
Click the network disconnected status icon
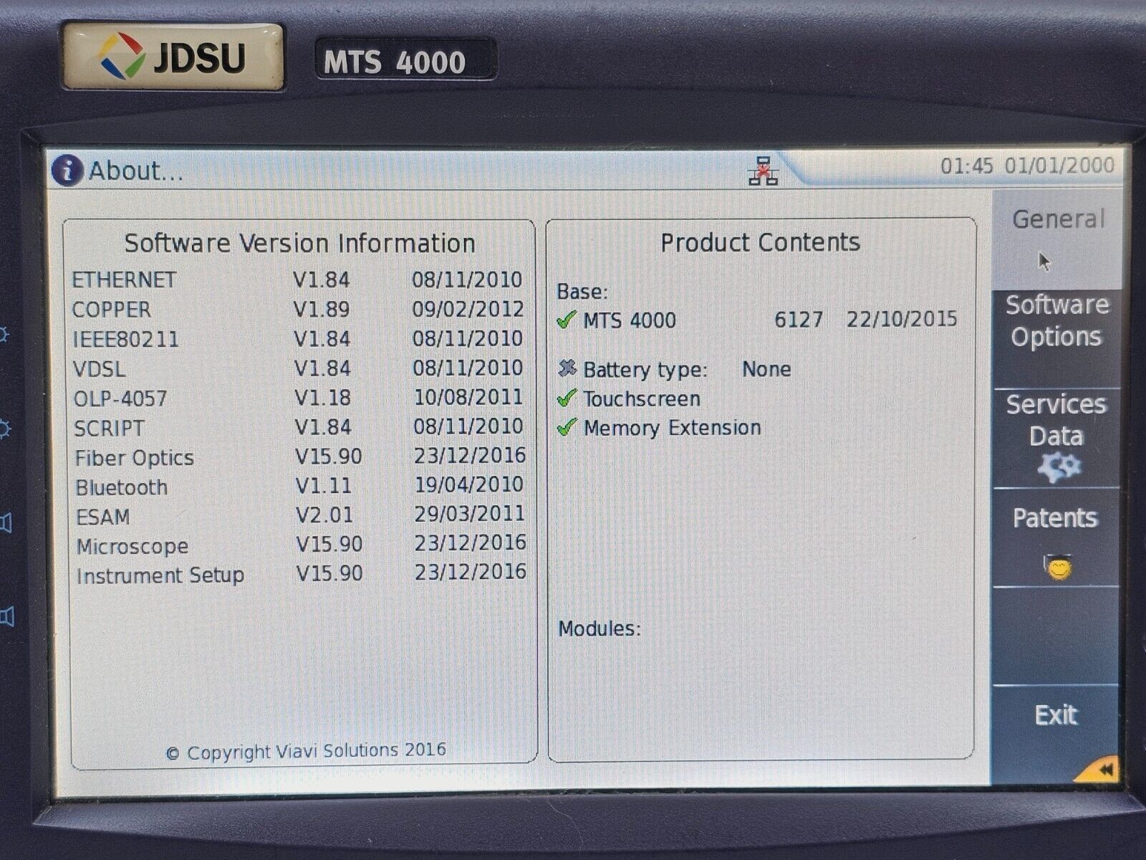point(764,171)
